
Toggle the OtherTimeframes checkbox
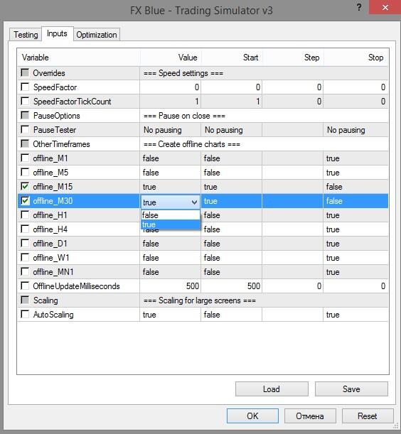25,143
